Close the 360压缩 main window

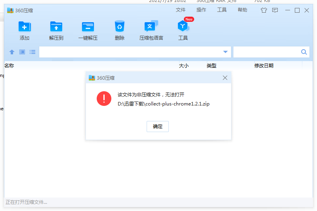click(x=307, y=10)
